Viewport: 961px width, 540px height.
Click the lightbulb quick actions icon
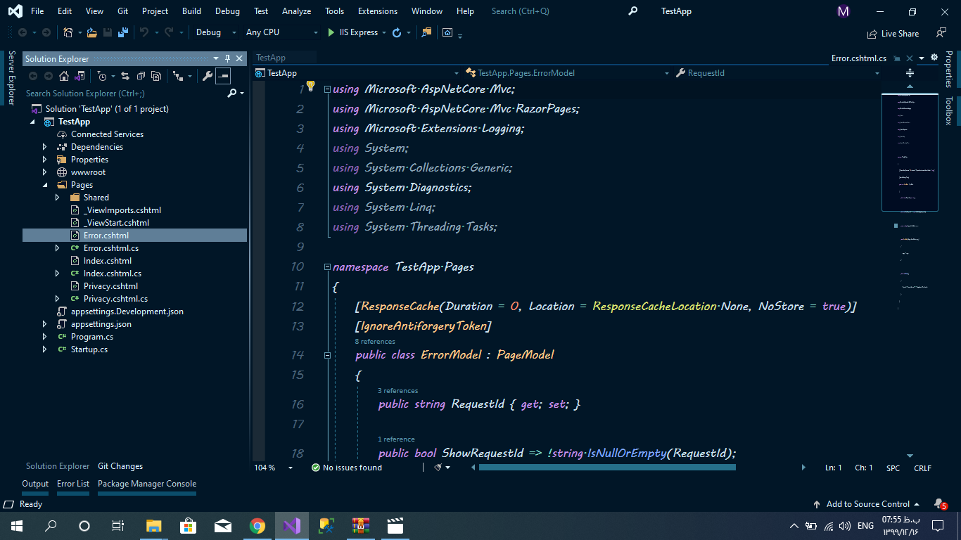coord(310,86)
